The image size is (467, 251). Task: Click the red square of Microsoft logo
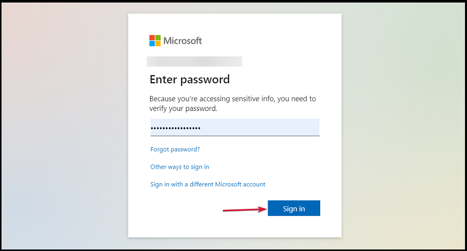pyautogui.click(x=152, y=38)
